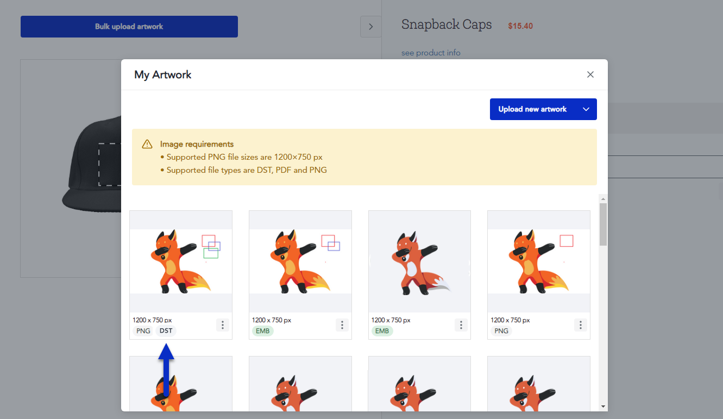Select the fourth fox artwork with red rectangle
723x419 pixels.
pyautogui.click(x=539, y=261)
